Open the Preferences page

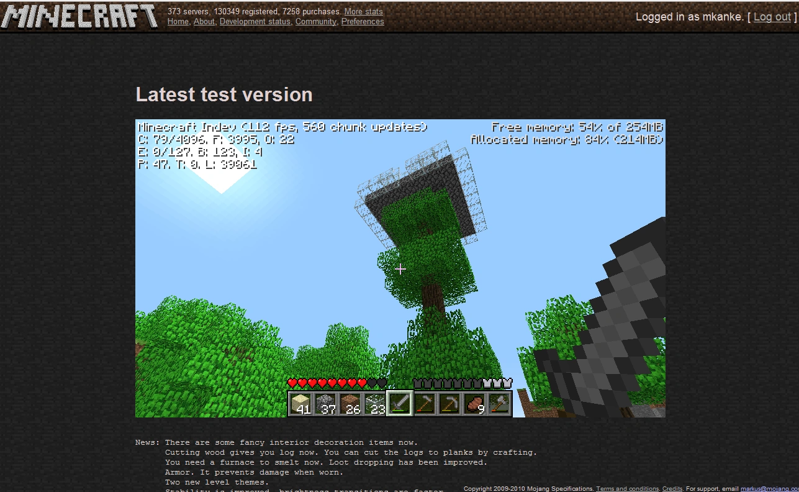[x=363, y=22]
